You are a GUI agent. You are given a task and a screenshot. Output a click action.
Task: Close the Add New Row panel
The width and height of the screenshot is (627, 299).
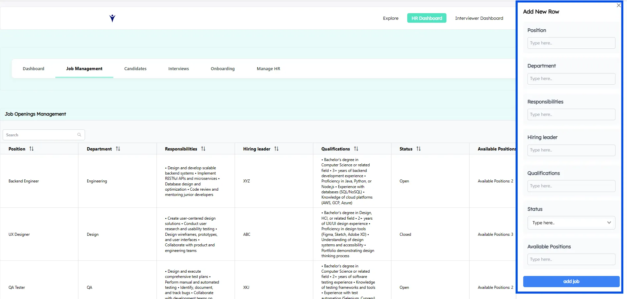(x=618, y=5)
